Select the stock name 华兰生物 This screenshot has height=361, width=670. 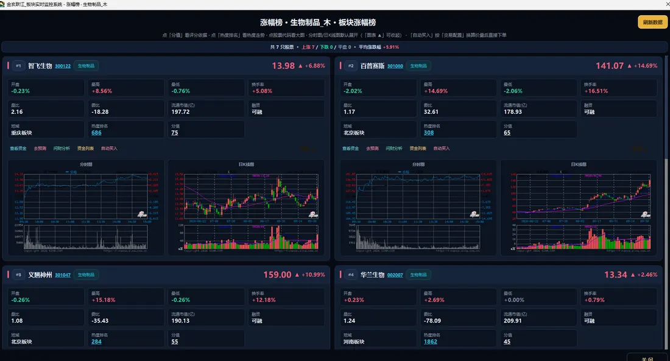point(373,275)
